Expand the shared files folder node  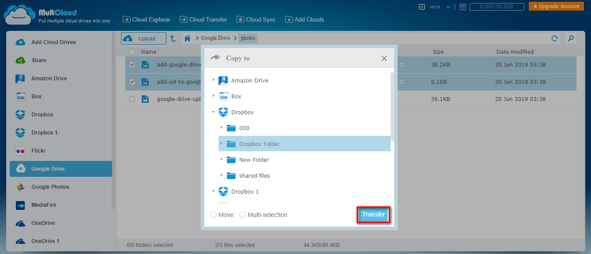coord(222,176)
